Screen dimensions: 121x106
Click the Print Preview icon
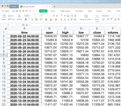27,11
